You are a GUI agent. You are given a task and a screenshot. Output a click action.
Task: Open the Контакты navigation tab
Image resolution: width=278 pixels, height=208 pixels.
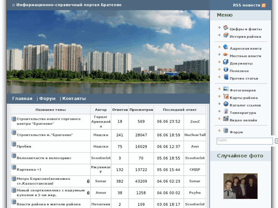74,98
